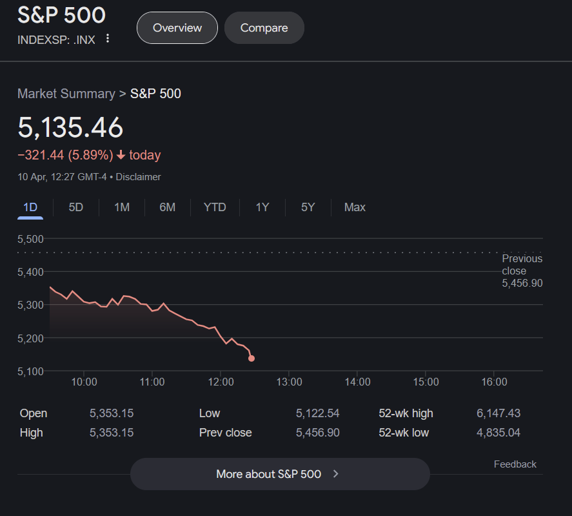
Task: Click the Low label
Action: [x=210, y=413]
